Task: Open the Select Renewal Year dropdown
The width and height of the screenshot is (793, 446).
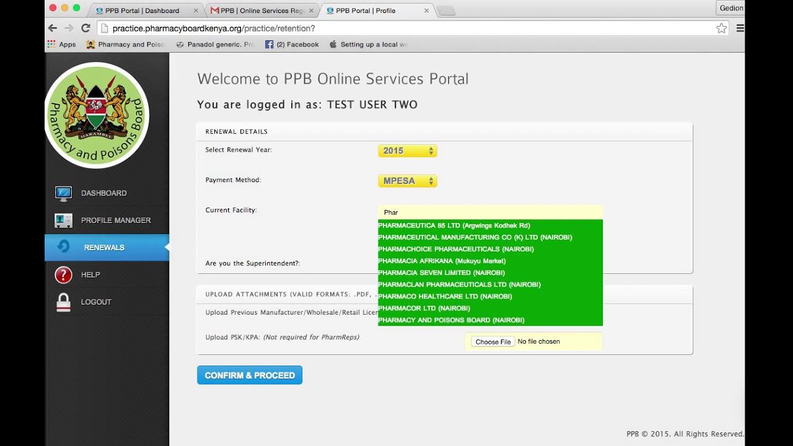Action: [x=408, y=151]
